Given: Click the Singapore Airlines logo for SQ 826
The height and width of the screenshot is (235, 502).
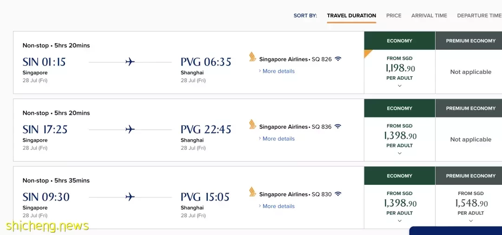Looking at the screenshot, I should tap(252, 57).
